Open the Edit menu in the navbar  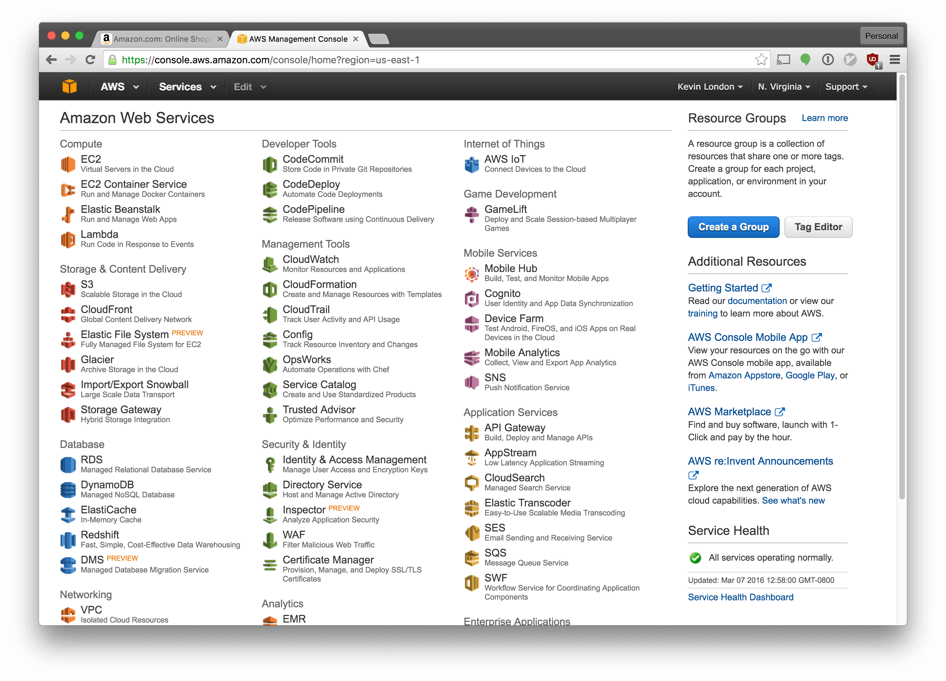[x=249, y=87]
